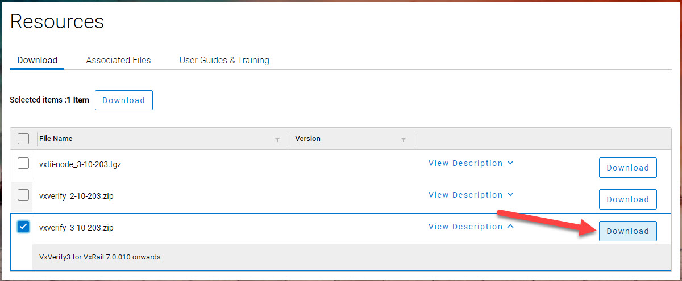Viewport: 682px width, 281px height.
Task: Click the File Name column header
Action: click(x=56, y=139)
